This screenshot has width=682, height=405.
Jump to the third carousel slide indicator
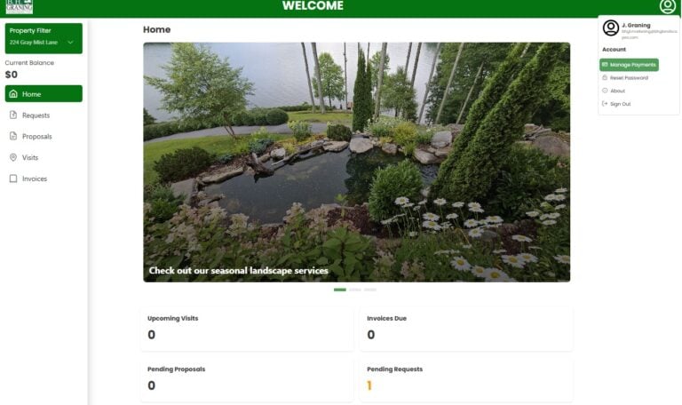pyautogui.click(x=370, y=290)
